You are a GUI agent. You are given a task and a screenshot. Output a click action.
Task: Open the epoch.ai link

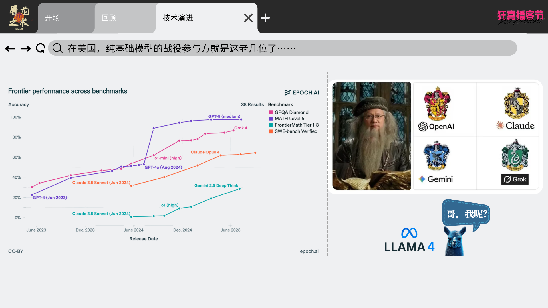point(309,251)
